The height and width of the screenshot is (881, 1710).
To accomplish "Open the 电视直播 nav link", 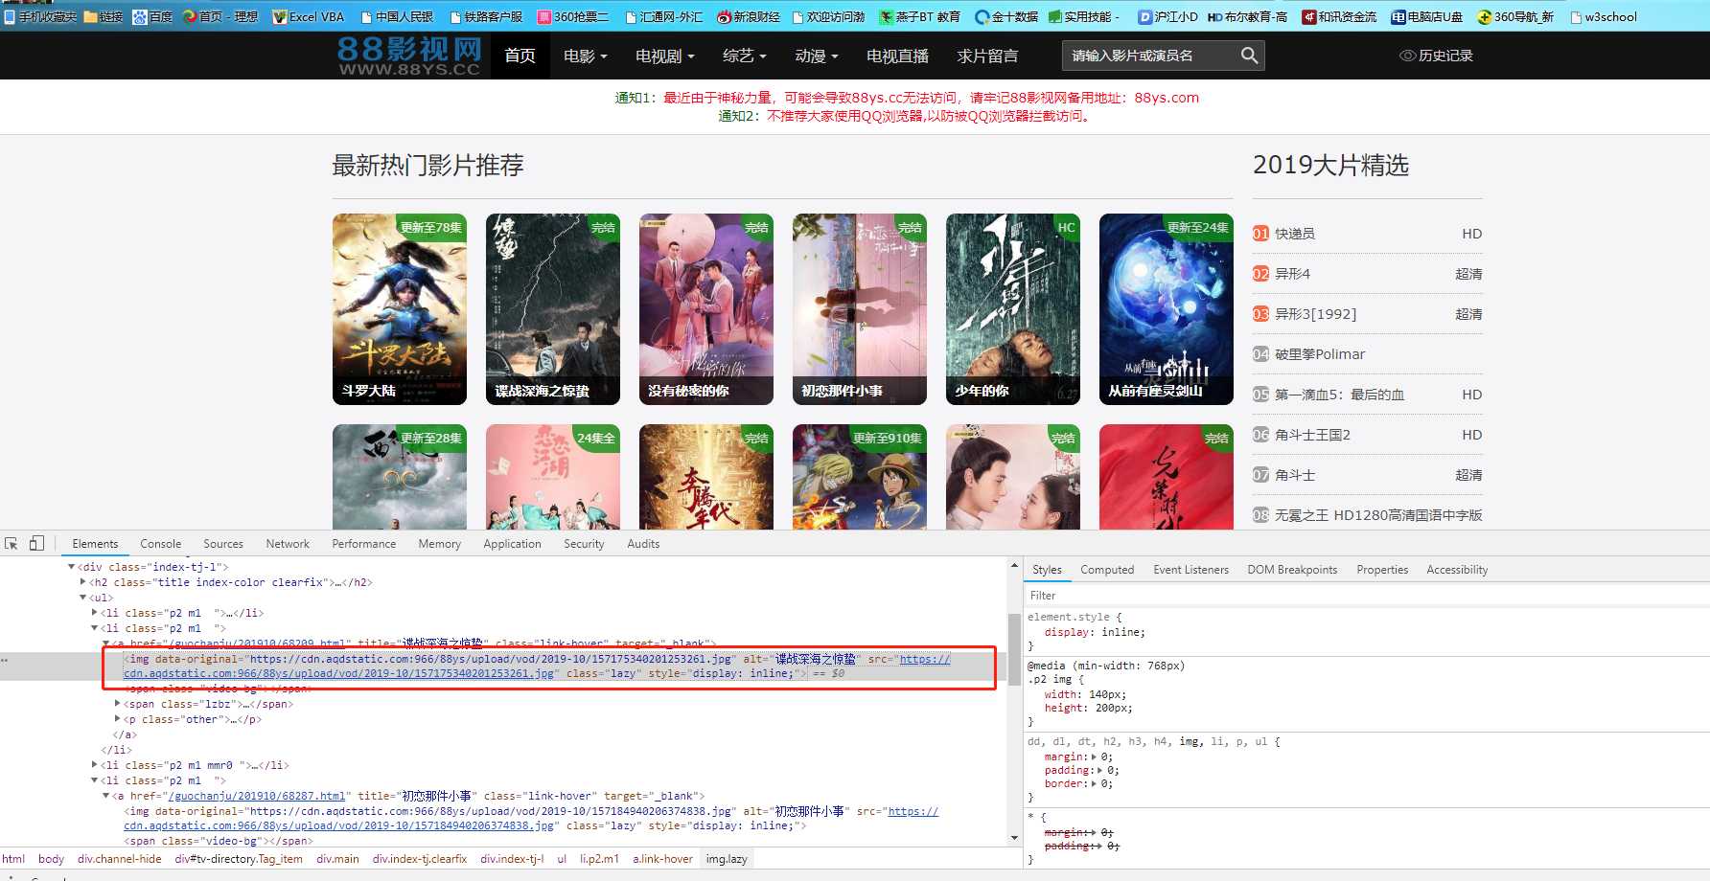I will coord(897,56).
